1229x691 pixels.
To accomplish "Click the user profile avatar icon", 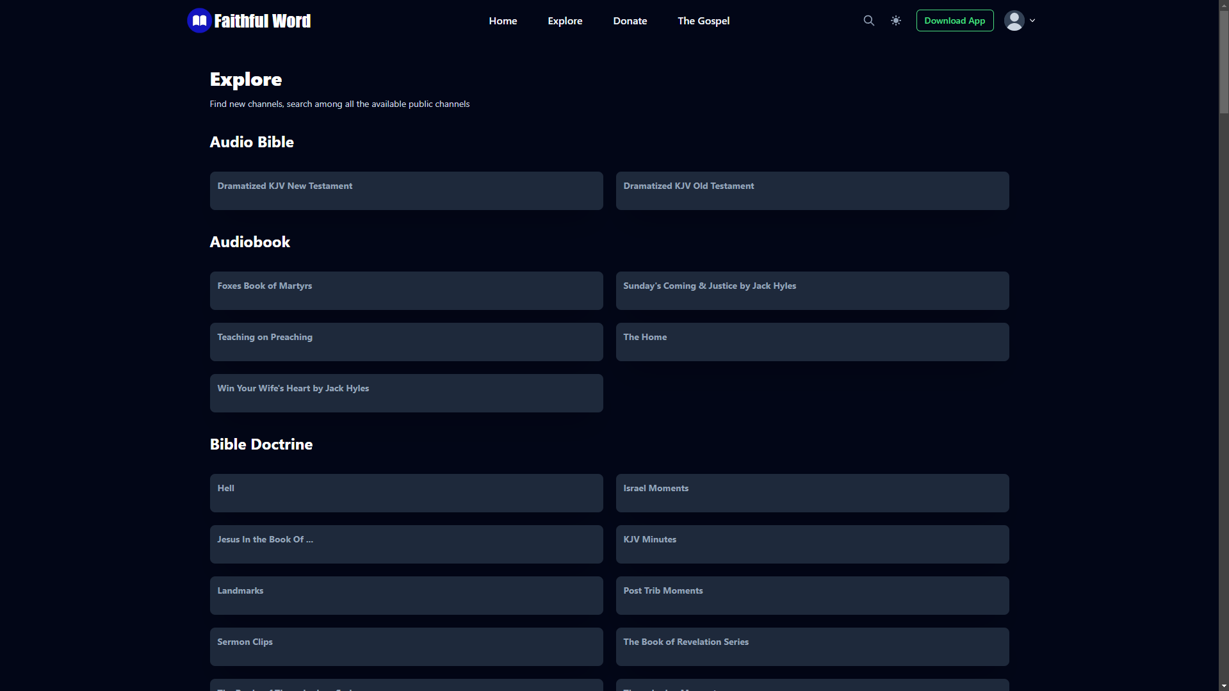I will pos(1014,20).
